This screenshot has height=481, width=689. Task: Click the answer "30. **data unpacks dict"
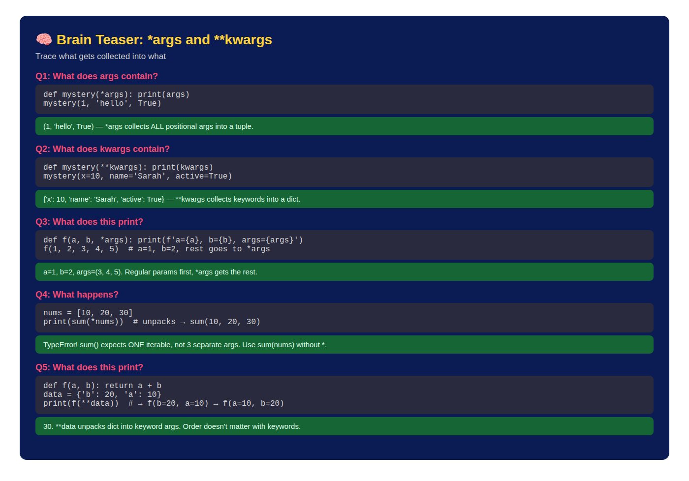point(344,426)
